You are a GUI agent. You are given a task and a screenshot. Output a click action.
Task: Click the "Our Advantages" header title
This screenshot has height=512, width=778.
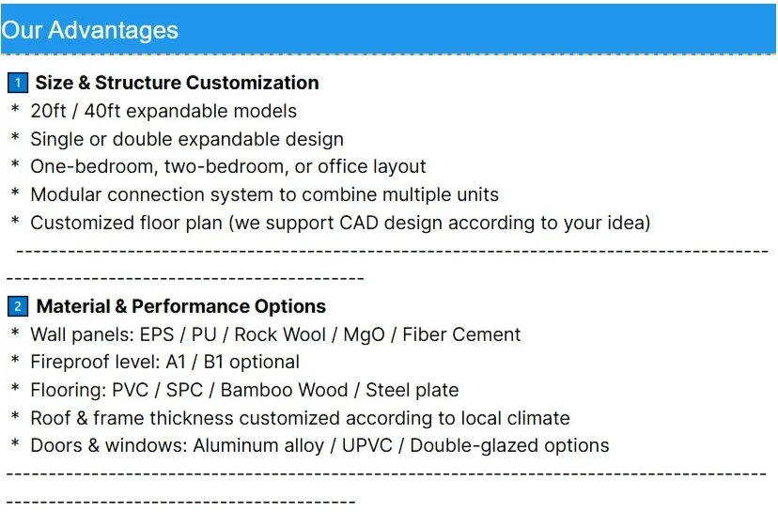(x=90, y=30)
